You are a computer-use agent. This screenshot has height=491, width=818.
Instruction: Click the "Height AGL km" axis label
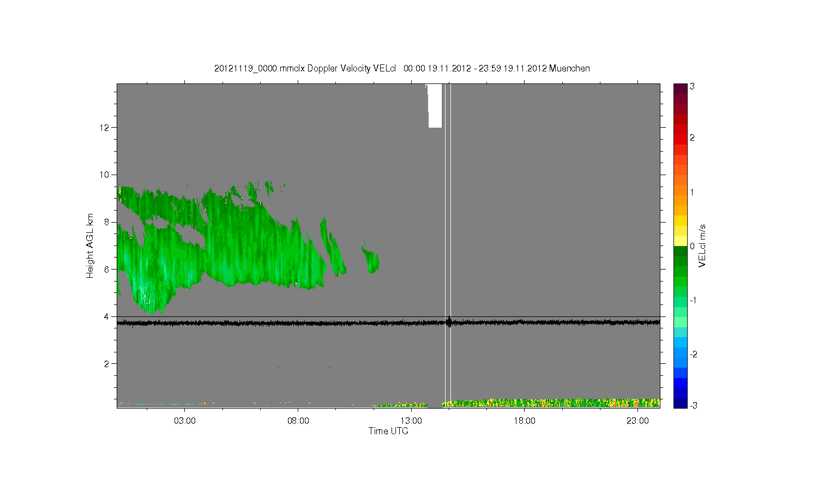90,245
